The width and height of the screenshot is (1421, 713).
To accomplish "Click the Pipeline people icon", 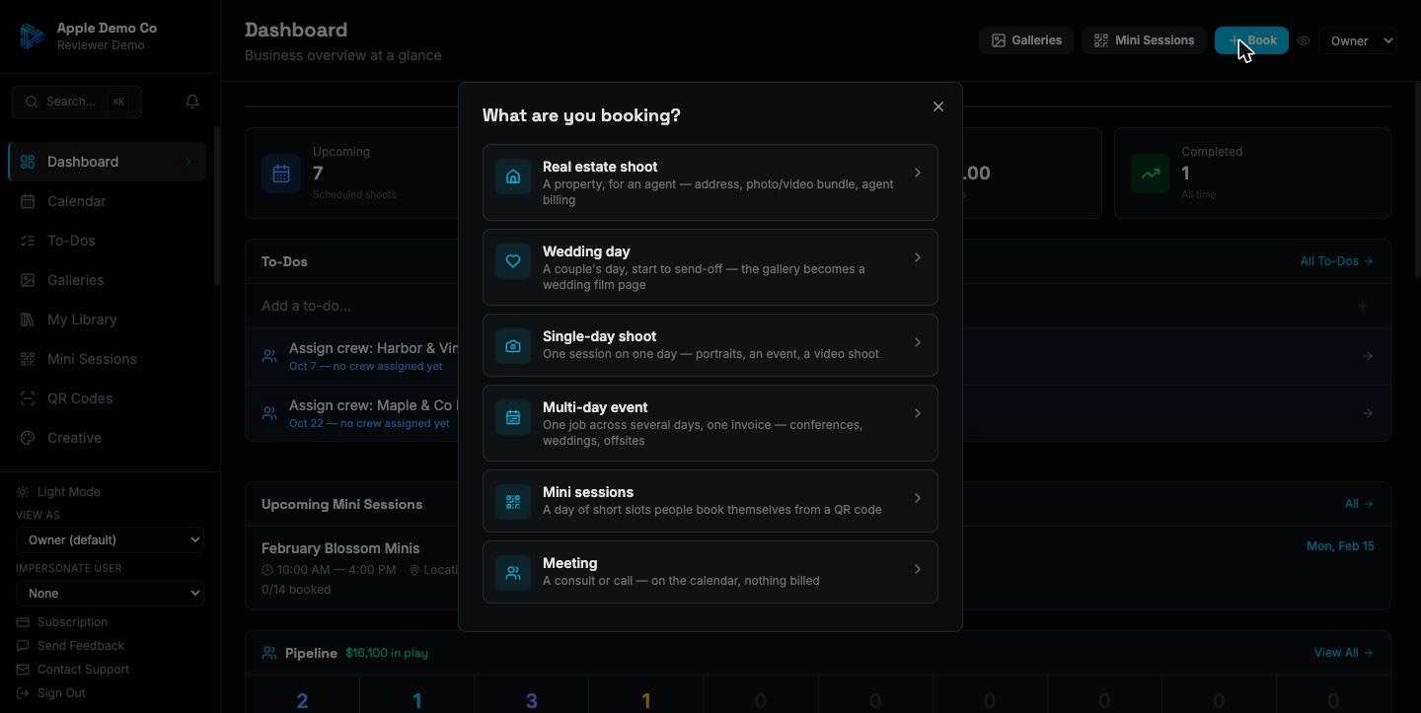I will 269,653.
